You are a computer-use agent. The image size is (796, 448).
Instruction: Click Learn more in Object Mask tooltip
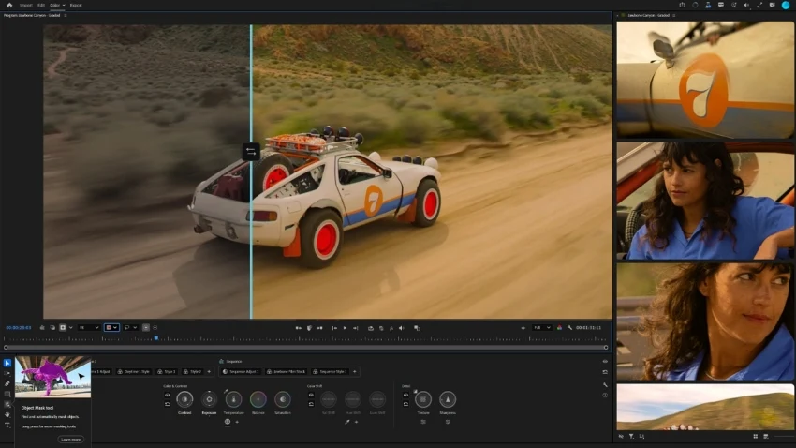click(x=70, y=440)
